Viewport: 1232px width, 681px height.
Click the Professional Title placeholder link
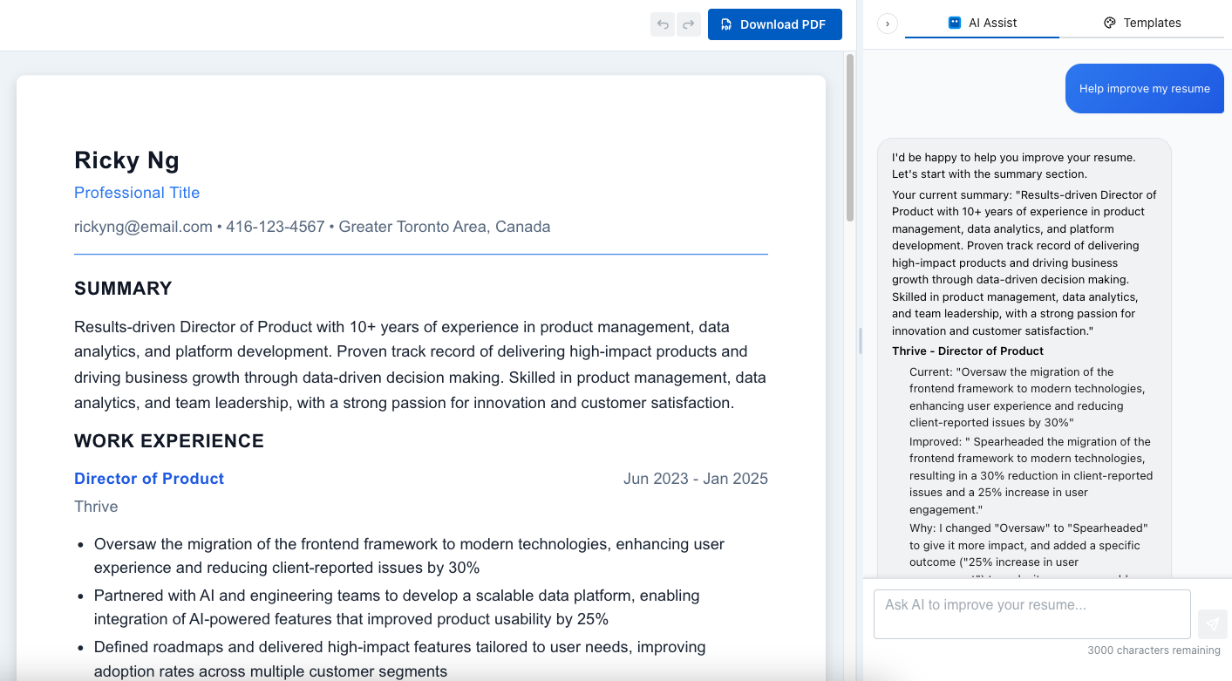pyautogui.click(x=137, y=193)
